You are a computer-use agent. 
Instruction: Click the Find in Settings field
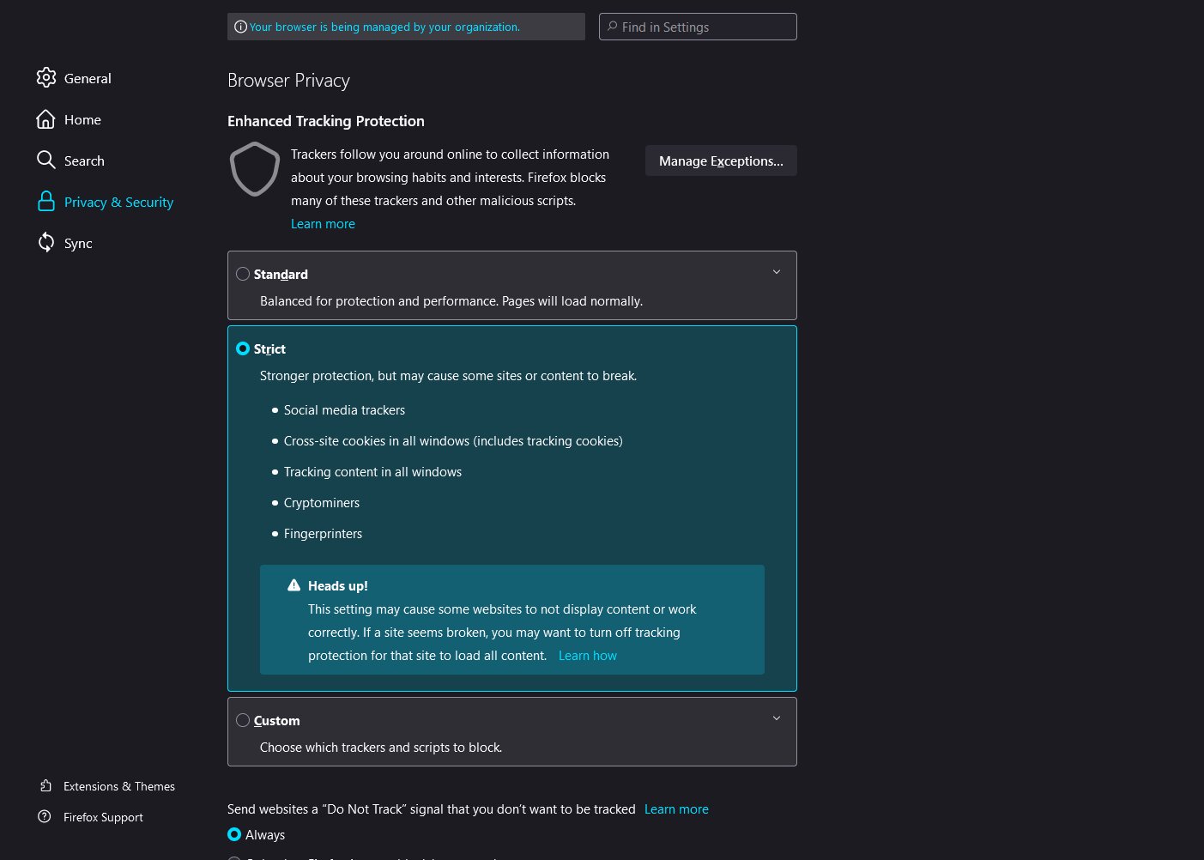[x=698, y=27]
